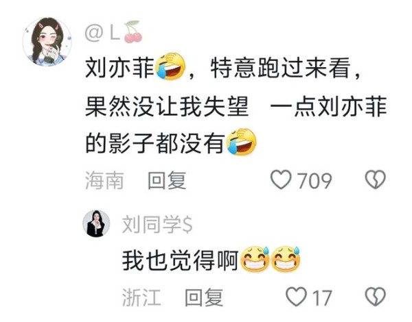Reply to the comment from 海南

[167, 180]
